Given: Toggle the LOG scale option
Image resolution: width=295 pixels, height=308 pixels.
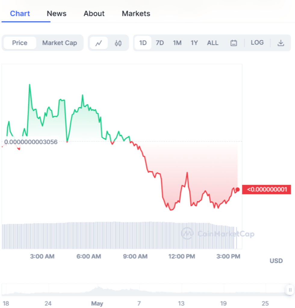Looking at the screenshot, I should [x=257, y=43].
